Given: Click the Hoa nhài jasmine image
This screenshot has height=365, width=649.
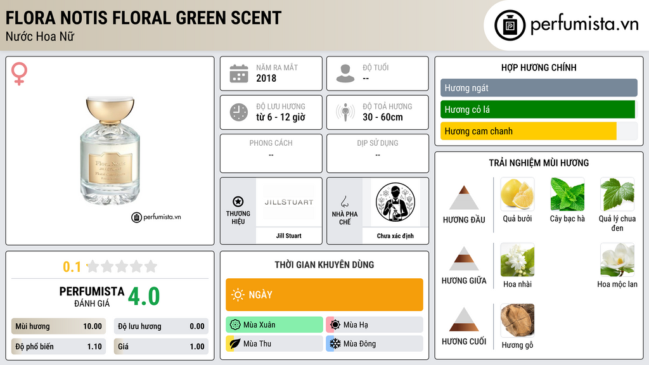Looking at the screenshot, I should 517,259.
